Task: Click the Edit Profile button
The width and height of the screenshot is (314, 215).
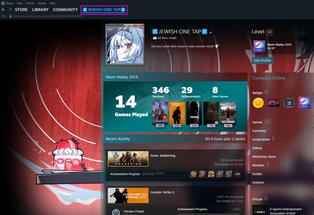Action: coord(262,60)
